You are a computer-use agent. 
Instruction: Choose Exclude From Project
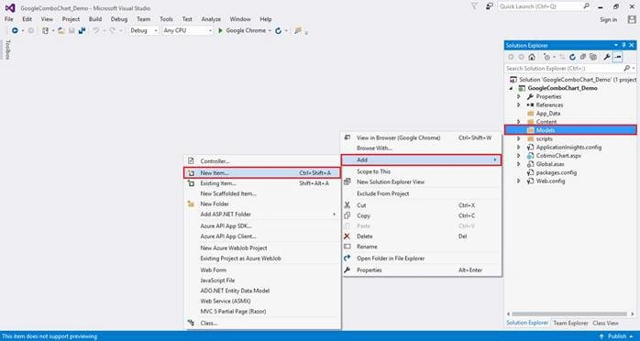click(421, 193)
